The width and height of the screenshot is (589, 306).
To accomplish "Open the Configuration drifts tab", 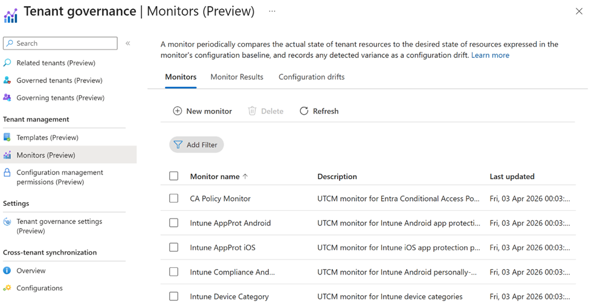I will [x=311, y=77].
